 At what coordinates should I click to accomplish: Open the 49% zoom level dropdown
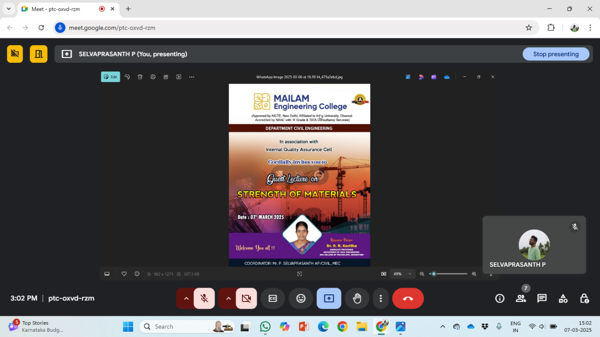click(x=403, y=274)
